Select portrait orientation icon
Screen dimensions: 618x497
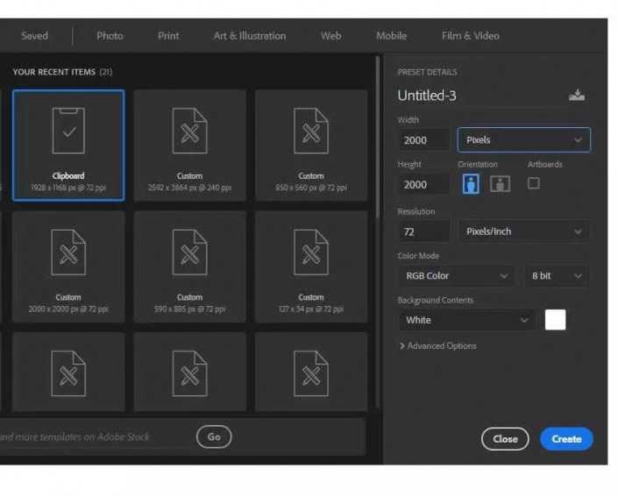pos(471,184)
